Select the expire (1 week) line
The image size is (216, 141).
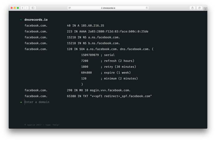click(106, 73)
